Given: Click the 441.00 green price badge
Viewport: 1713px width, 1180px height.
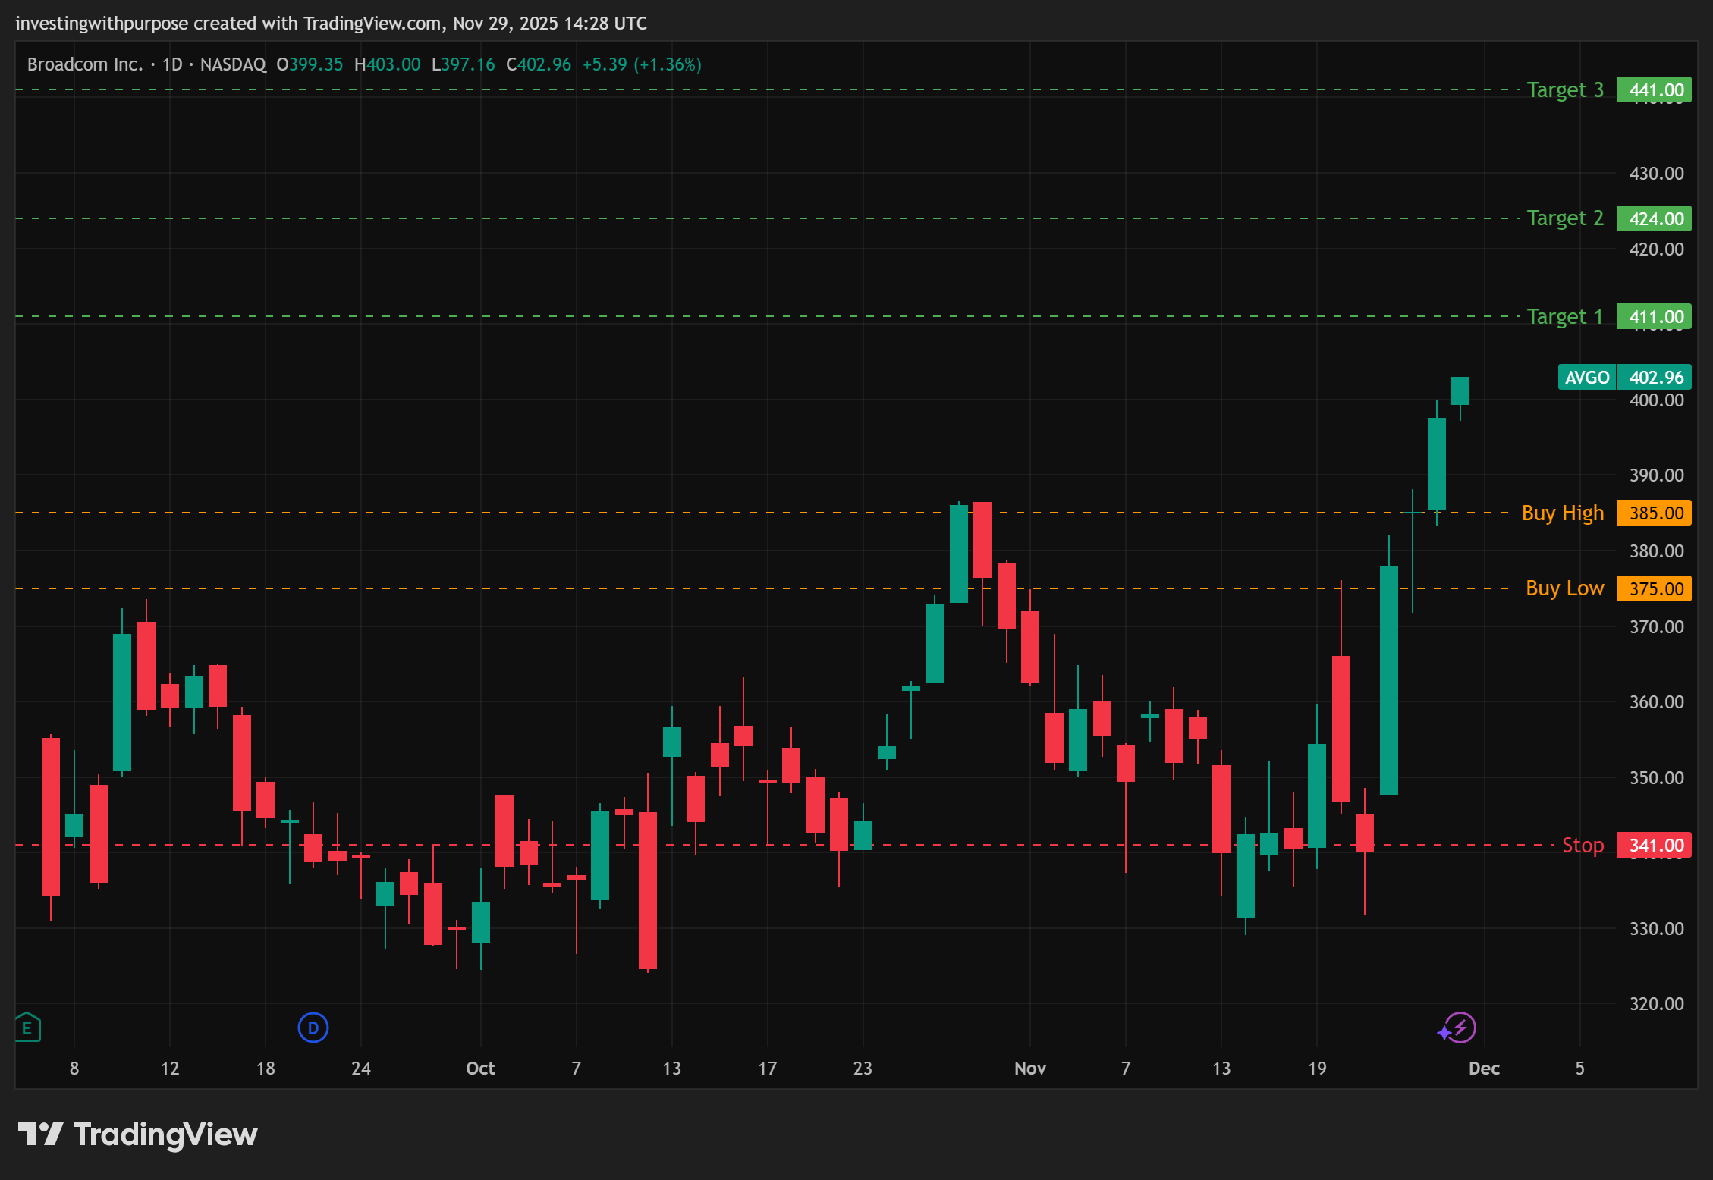Looking at the screenshot, I should [x=1655, y=89].
